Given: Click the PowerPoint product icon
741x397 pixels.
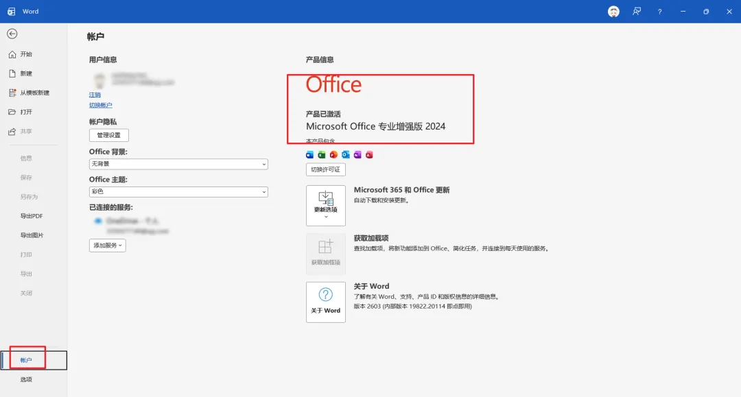Looking at the screenshot, I should click(x=333, y=155).
